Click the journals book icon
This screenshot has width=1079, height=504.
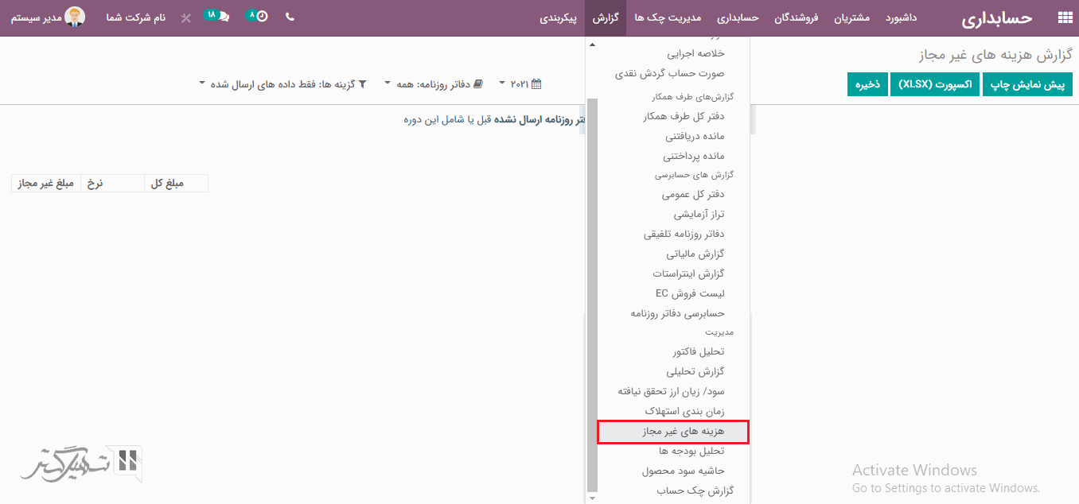click(x=477, y=83)
